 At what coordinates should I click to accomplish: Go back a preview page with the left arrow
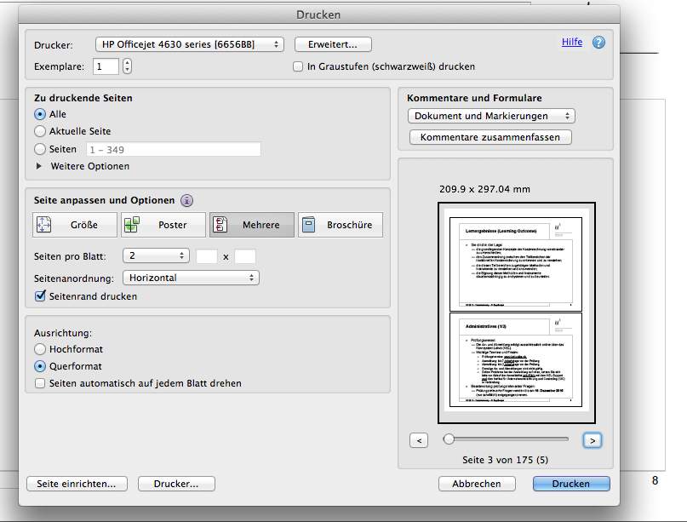coord(418,440)
